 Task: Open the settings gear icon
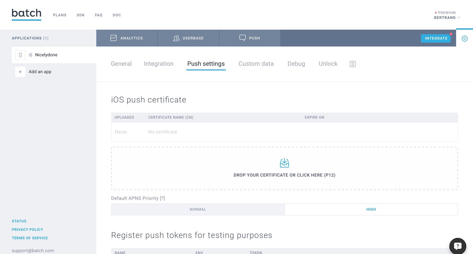pos(465,38)
